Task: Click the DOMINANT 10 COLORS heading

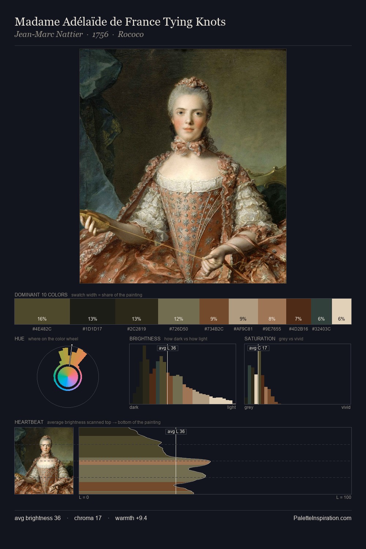Action: point(41,295)
